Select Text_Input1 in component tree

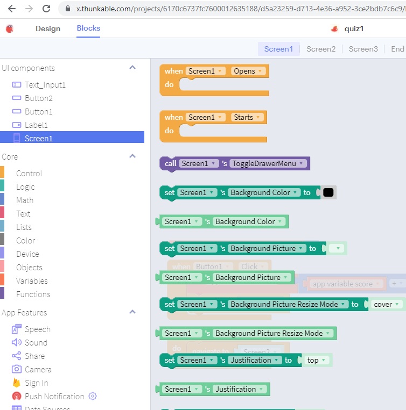pyautogui.click(x=45, y=85)
